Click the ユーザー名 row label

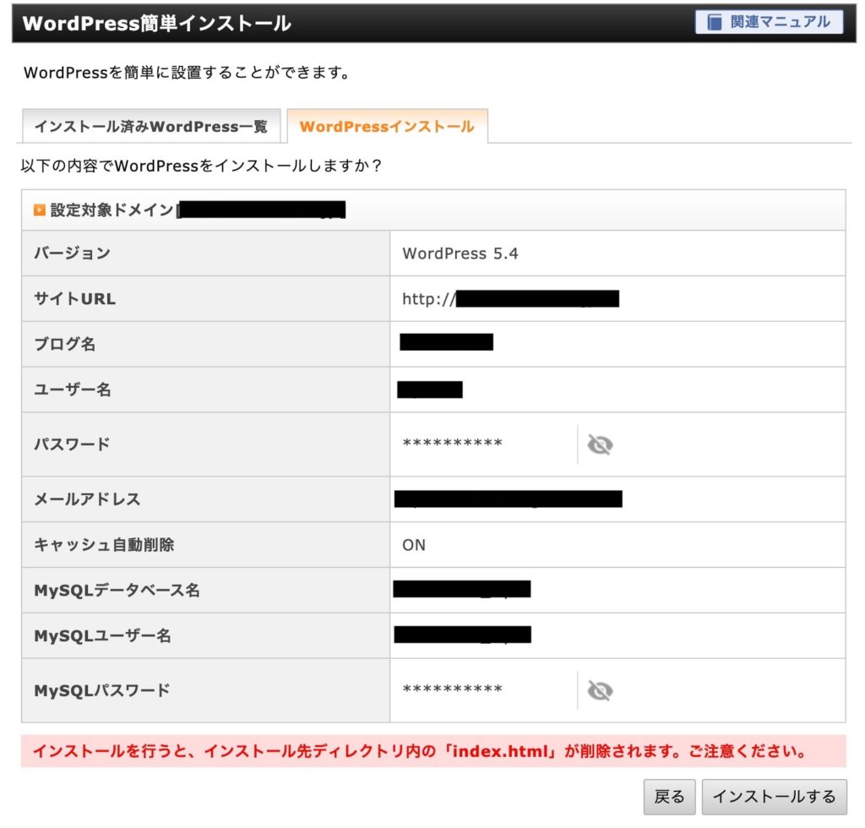[73, 390]
